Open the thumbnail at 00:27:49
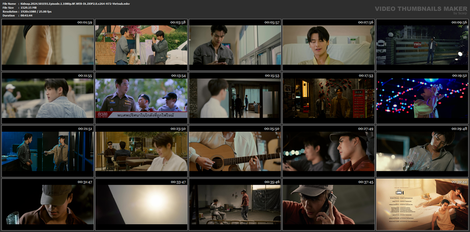470x232 pixels. [x=329, y=151]
